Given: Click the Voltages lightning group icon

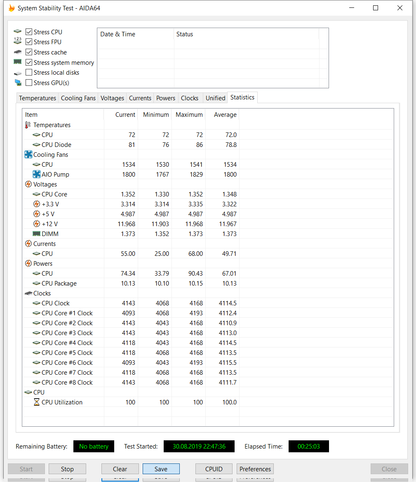Looking at the screenshot, I should [x=28, y=184].
